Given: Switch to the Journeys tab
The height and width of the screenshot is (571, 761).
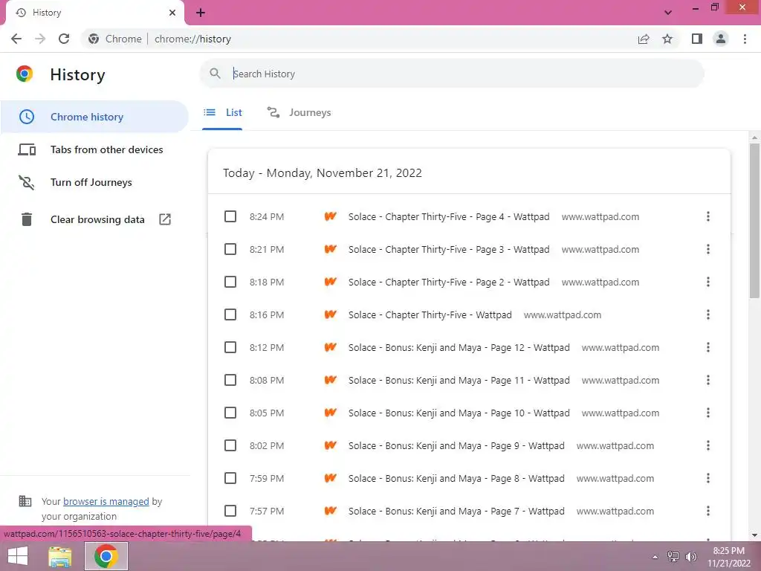Looking at the screenshot, I should click(299, 113).
